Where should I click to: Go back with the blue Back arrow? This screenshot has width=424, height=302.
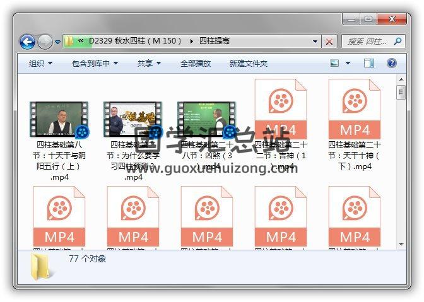(x=27, y=42)
